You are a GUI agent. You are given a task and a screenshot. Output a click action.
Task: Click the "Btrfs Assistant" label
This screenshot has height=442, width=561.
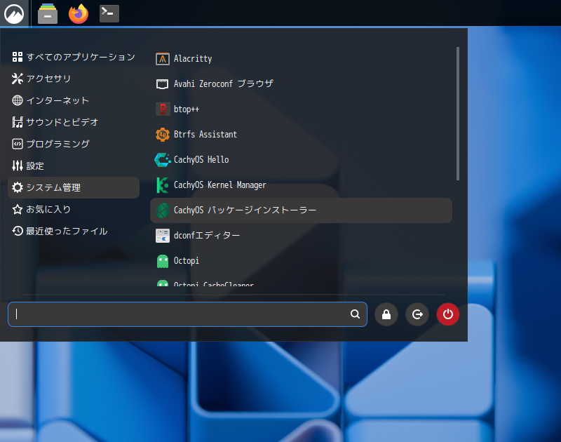click(205, 135)
